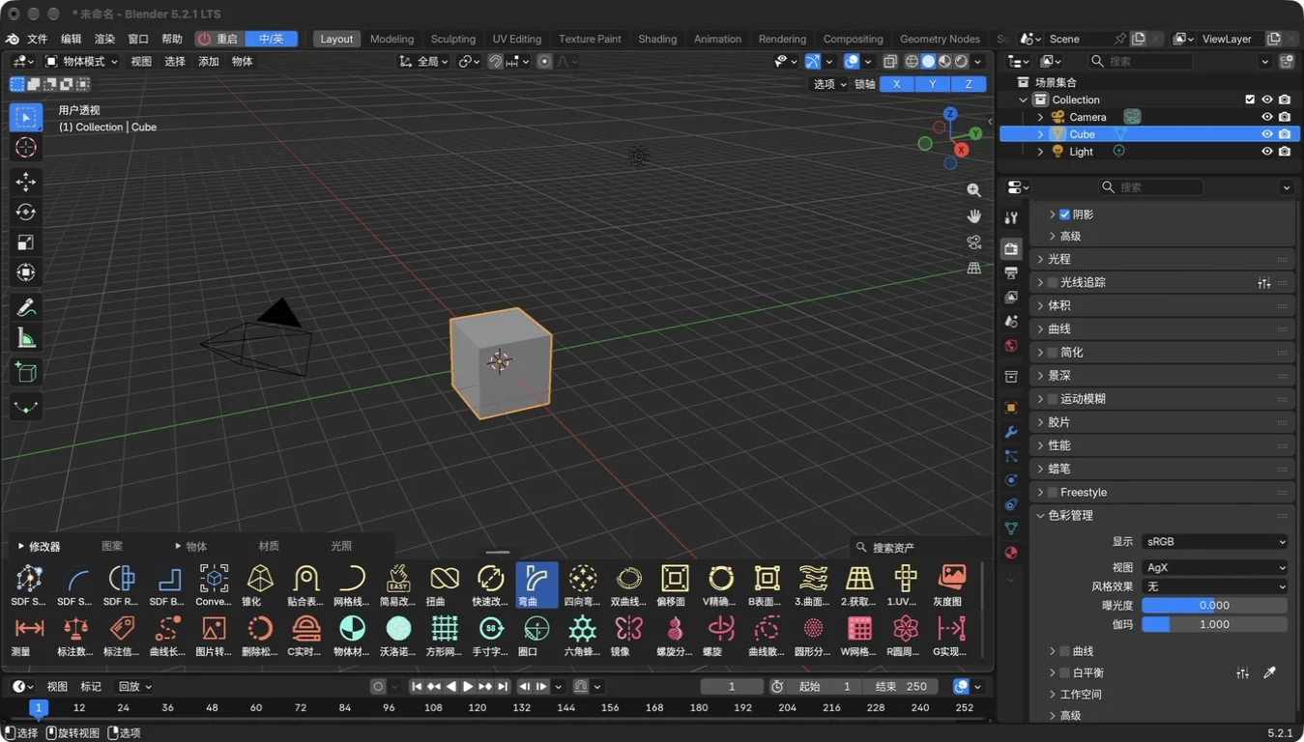Choose the Measure ruler tool
This screenshot has height=742, width=1304.
(26, 337)
